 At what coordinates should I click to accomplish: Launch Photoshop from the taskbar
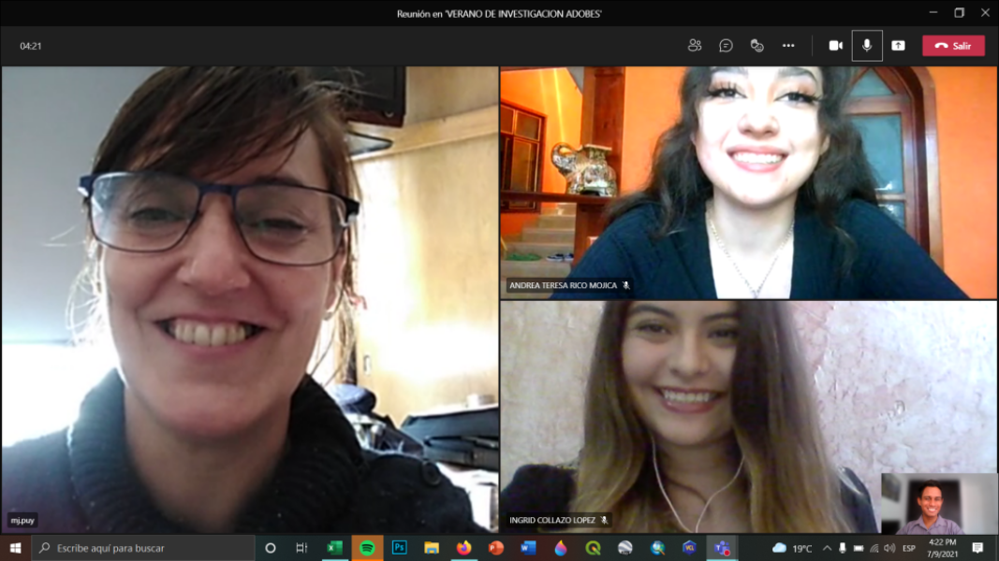click(x=400, y=548)
